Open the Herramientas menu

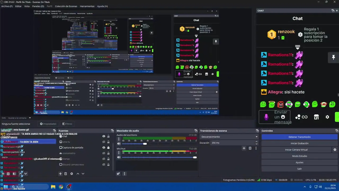[x=87, y=6]
